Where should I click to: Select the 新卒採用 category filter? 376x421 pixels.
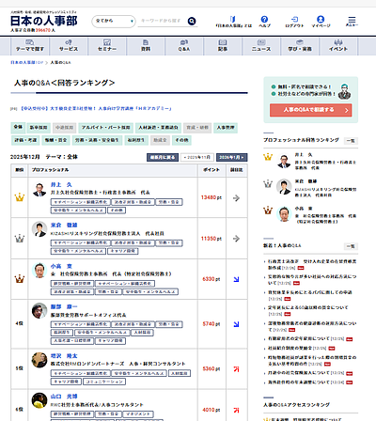coord(39,128)
